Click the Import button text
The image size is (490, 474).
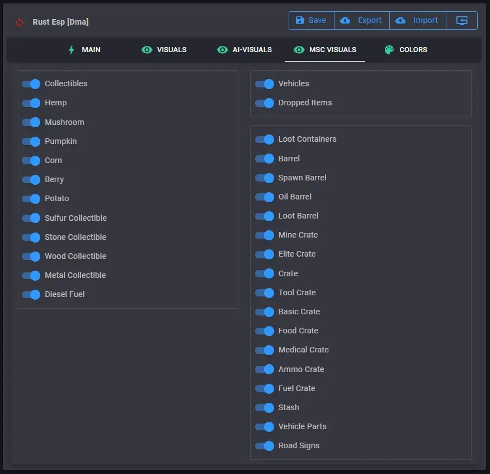pyautogui.click(x=425, y=21)
